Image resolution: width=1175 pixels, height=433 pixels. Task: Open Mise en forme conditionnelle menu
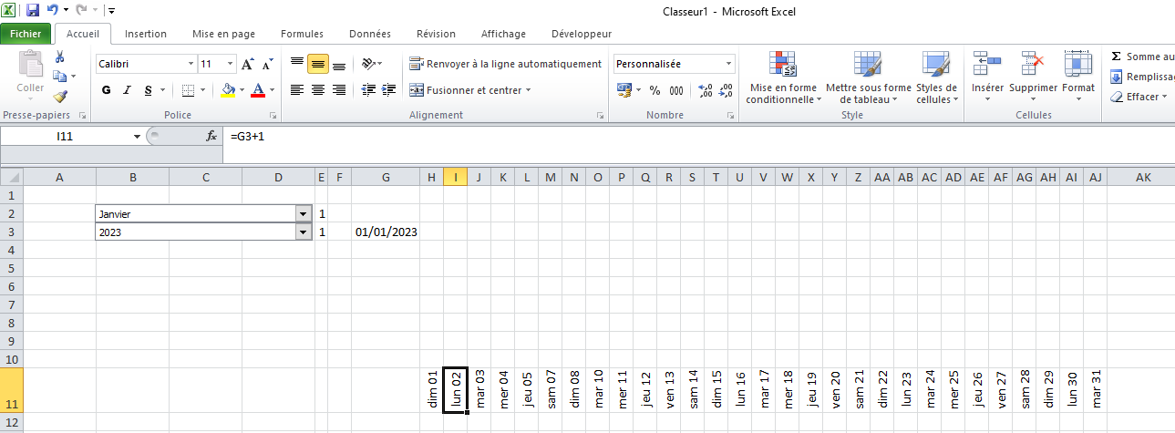point(783,77)
